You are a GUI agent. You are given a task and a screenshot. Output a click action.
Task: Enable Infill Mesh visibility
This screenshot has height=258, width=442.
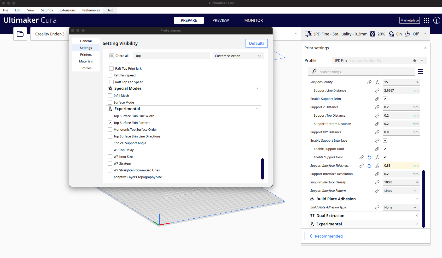pos(110,96)
